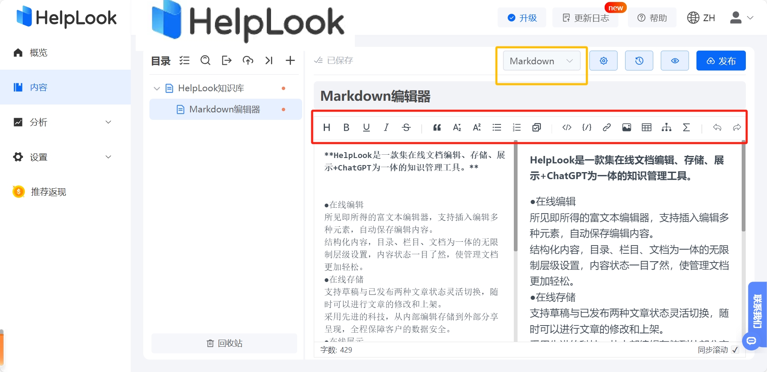Toggle article preview with the eye button
The height and width of the screenshot is (372, 767).
point(675,61)
